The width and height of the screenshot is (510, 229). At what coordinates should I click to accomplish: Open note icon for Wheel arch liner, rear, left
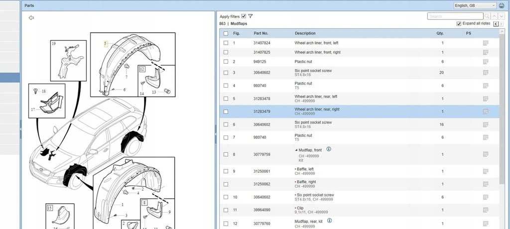[x=486, y=99]
